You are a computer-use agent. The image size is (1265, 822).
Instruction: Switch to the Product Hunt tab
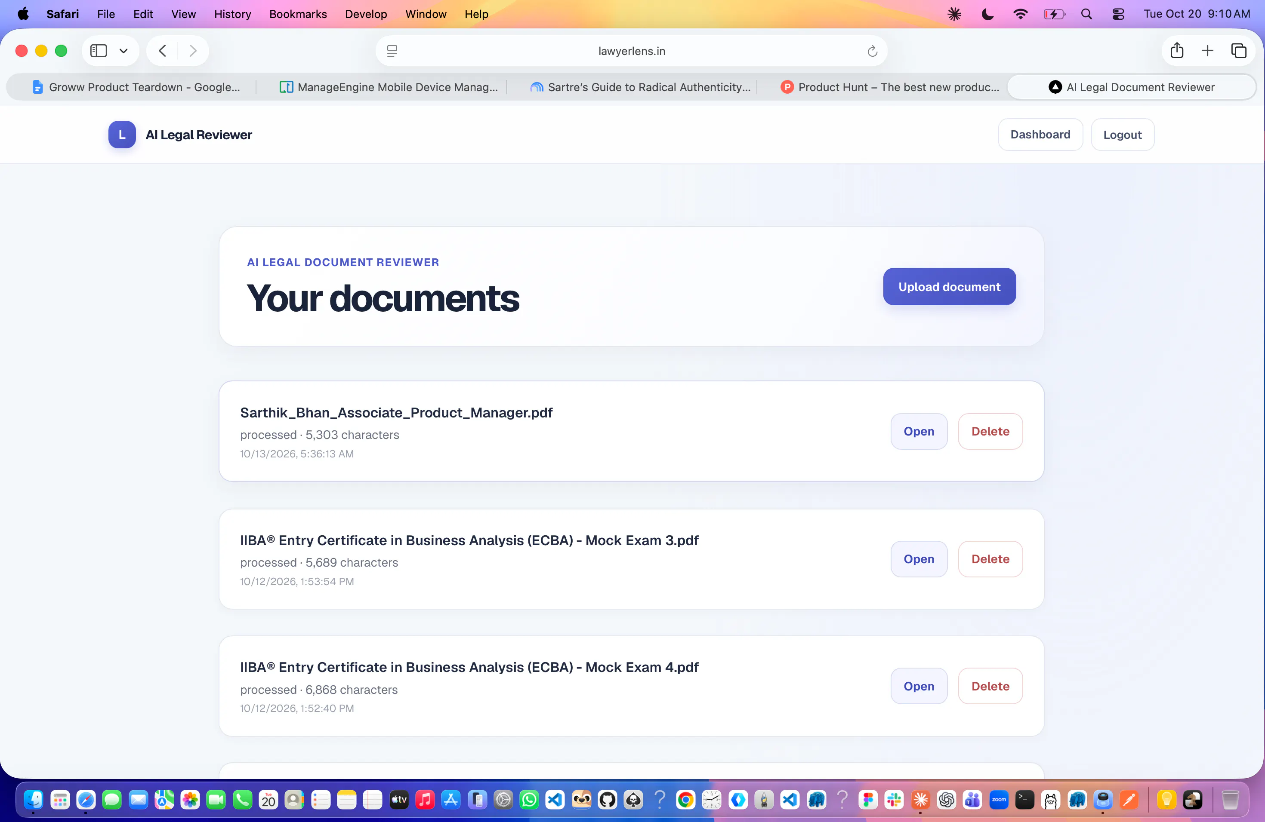click(889, 87)
